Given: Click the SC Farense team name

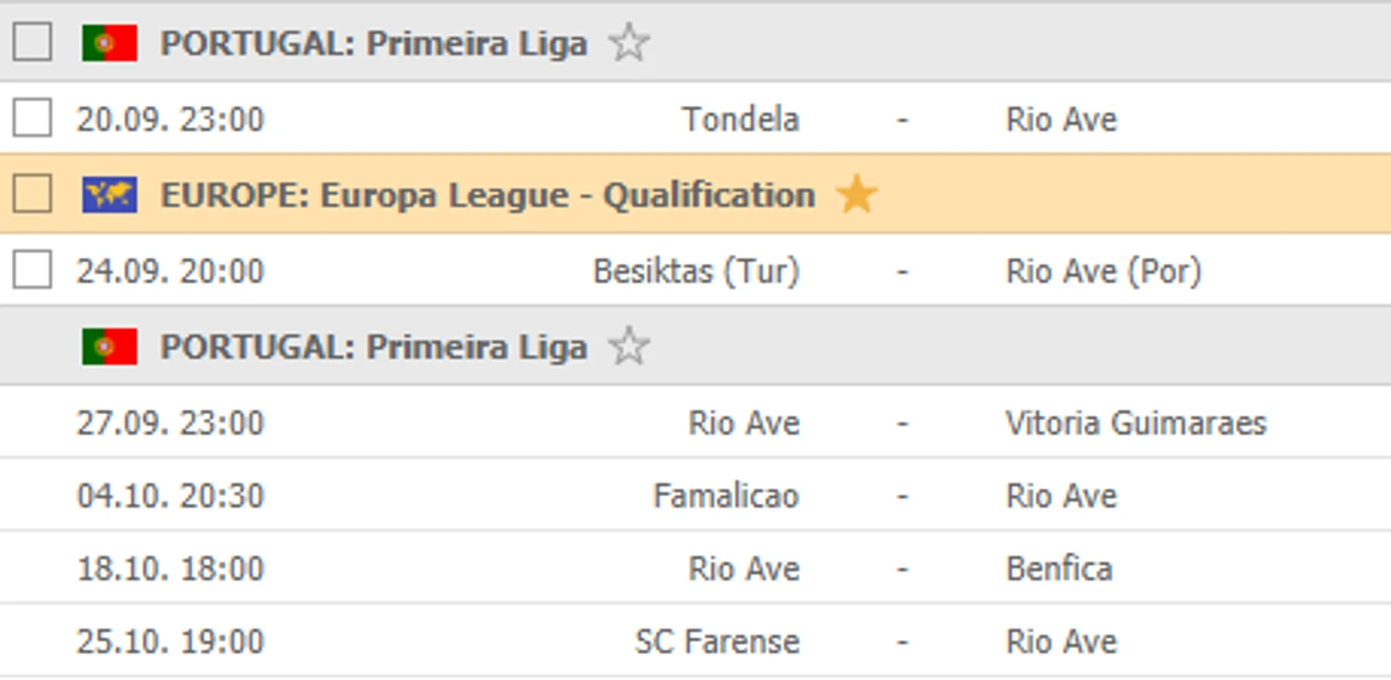Looking at the screenshot, I should click(716, 642).
